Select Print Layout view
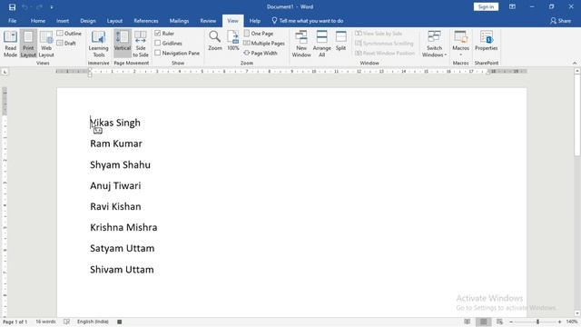The height and width of the screenshot is (327, 581). point(28,44)
